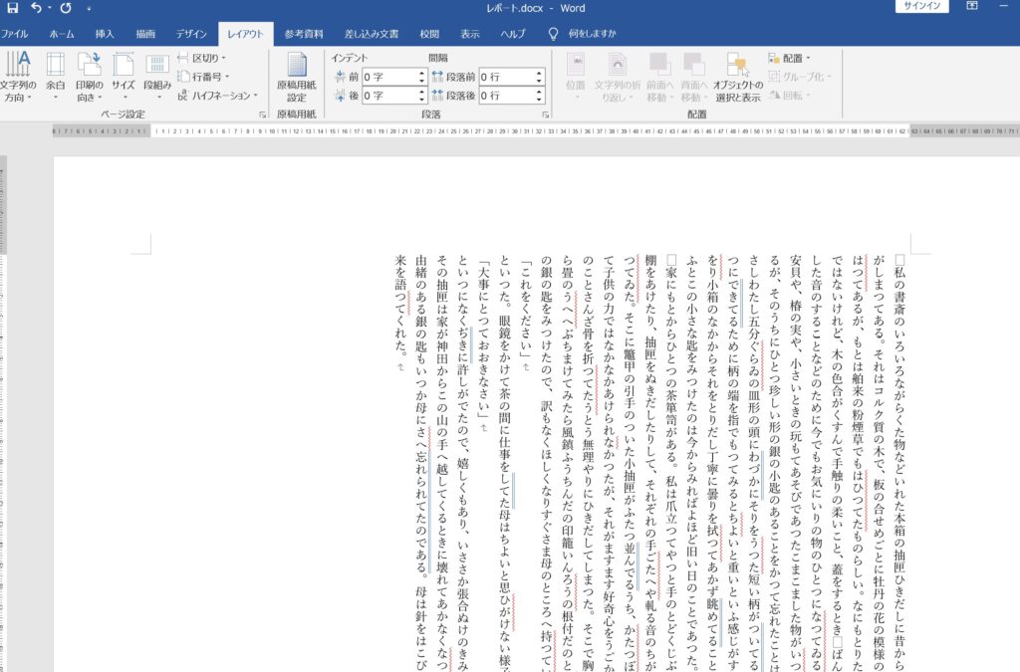Click the 前面へ移動 bring forward button

pos(659,77)
